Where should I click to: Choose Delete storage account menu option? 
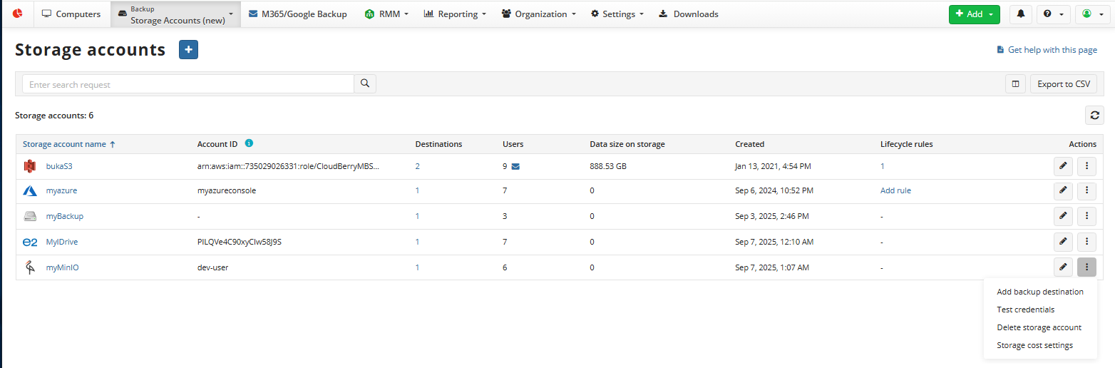[1039, 327]
